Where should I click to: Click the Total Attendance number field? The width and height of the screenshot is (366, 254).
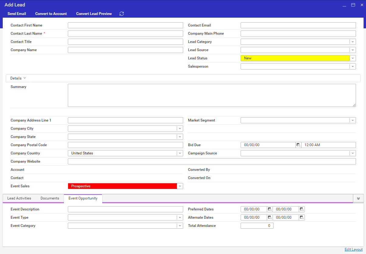pyautogui.click(x=257, y=226)
